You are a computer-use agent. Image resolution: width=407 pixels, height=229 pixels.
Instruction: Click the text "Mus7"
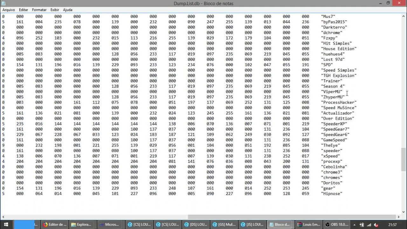(328, 16)
